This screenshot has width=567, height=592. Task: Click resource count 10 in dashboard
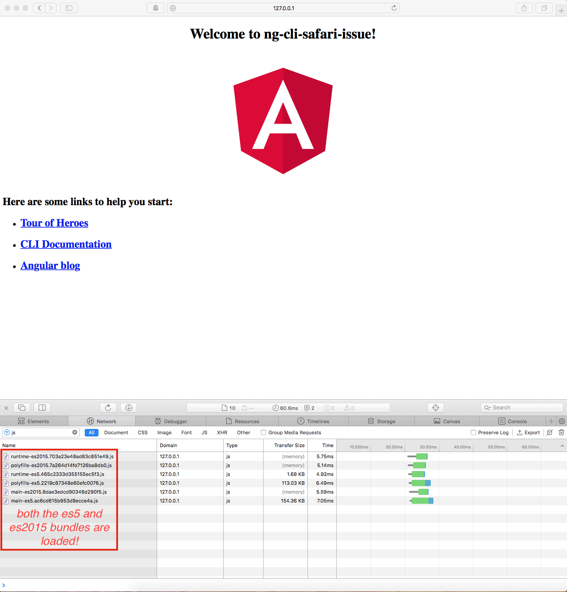pyautogui.click(x=228, y=408)
